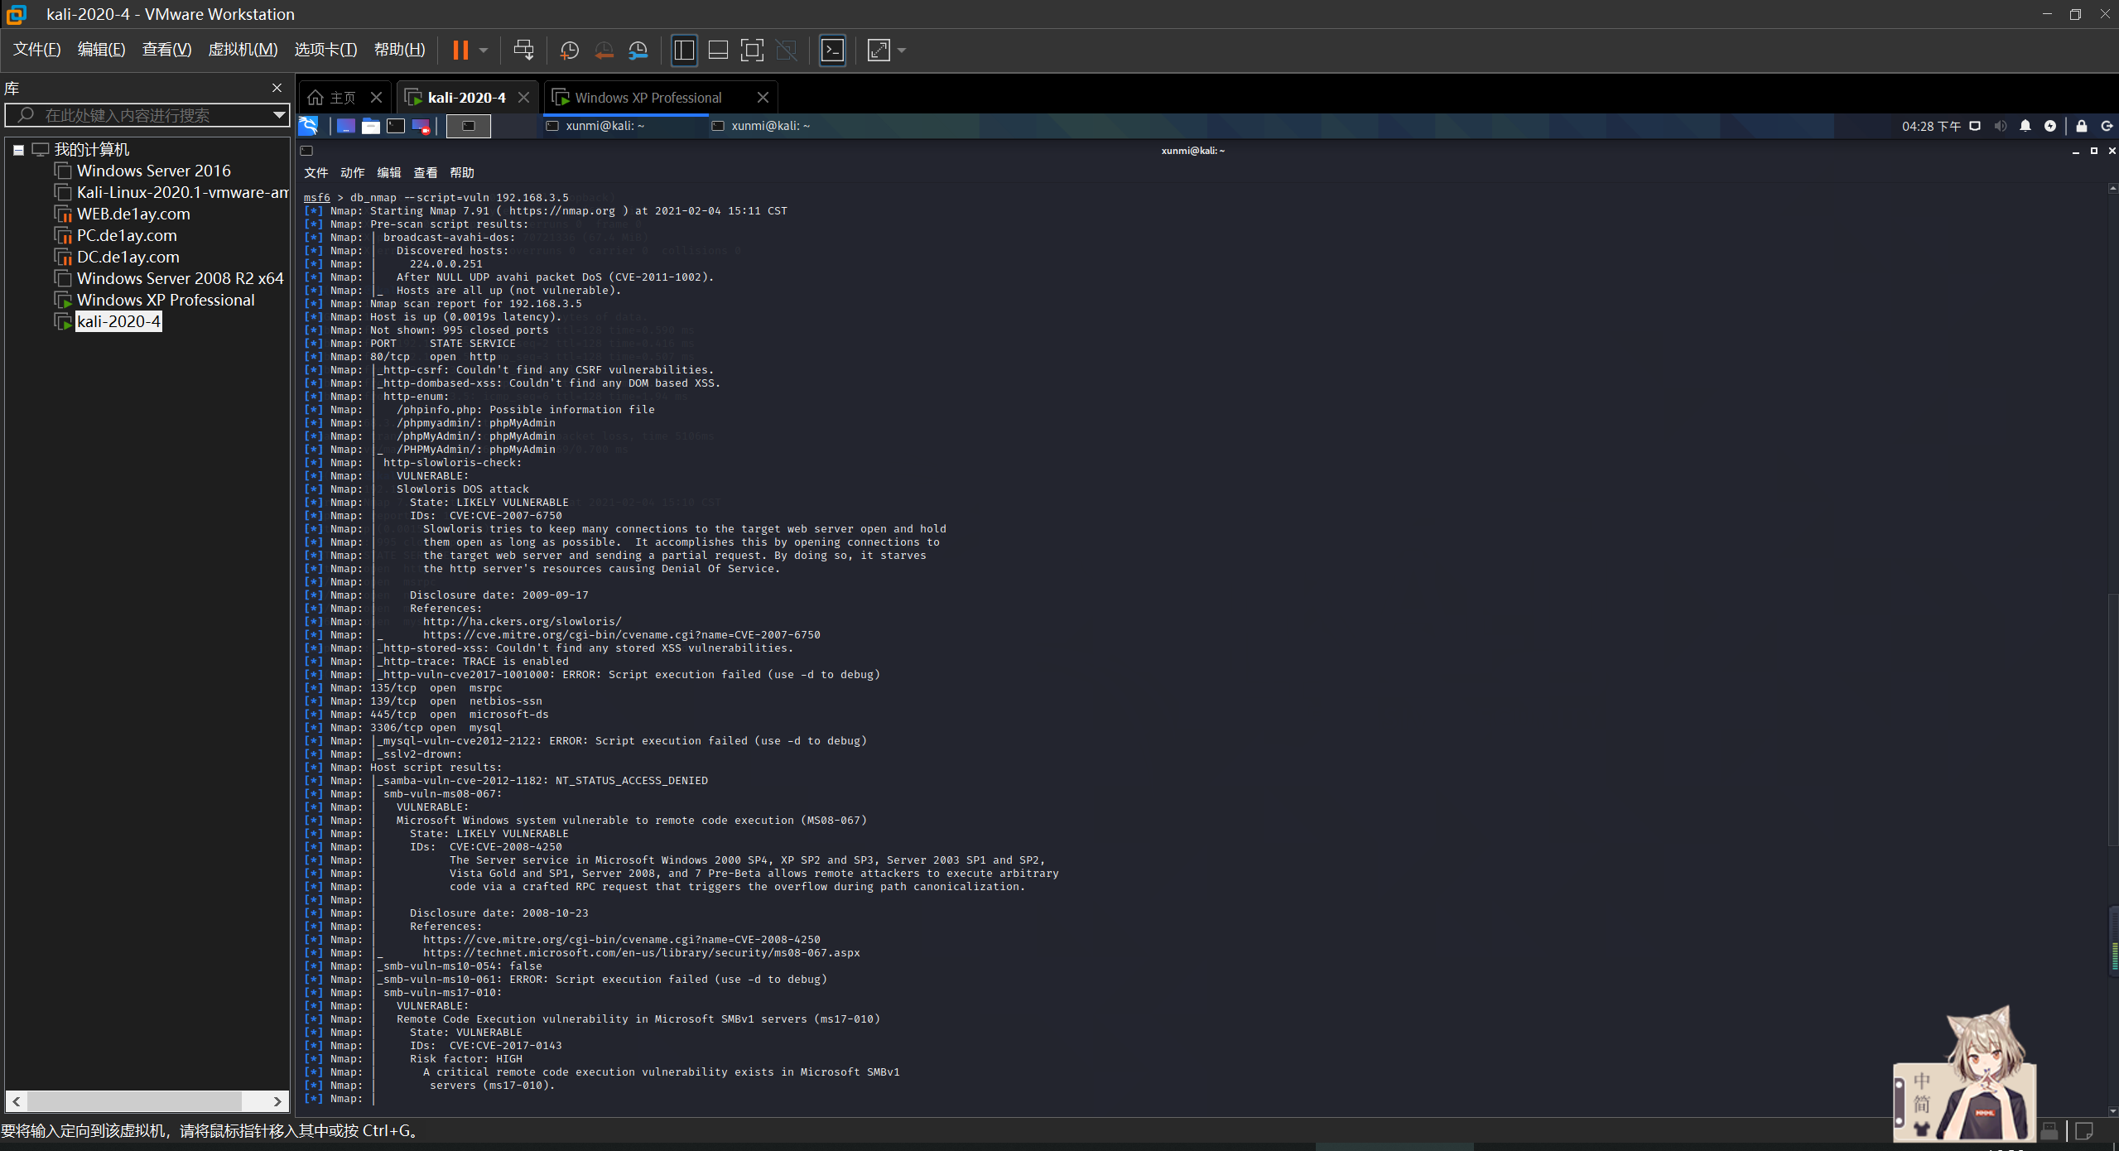This screenshot has width=2119, height=1151.
Task: Select the Windows Server 2016 virtual machine
Action: coord(153,171)
